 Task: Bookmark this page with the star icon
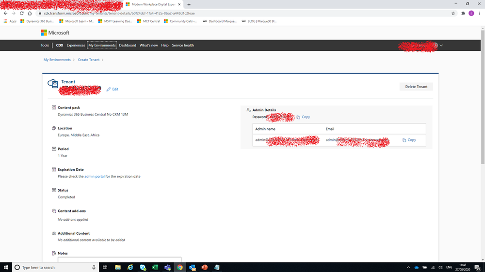(x=453, y=13)
